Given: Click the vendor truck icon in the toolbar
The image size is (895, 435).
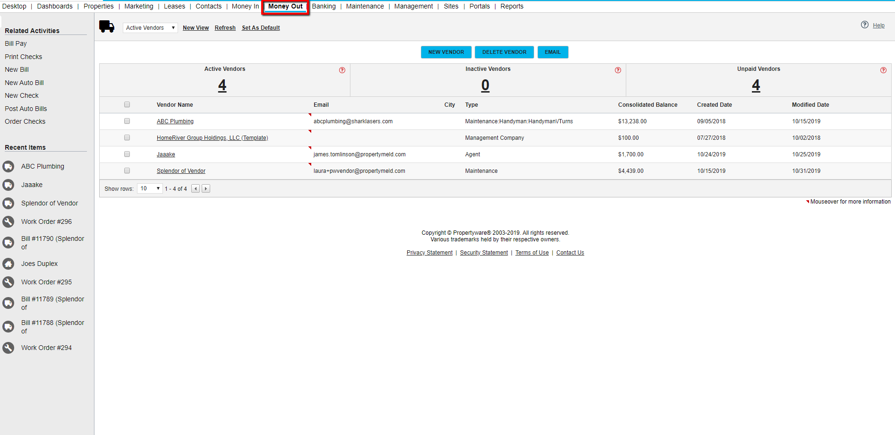Looking at the screenshot, I should [107, 27].
